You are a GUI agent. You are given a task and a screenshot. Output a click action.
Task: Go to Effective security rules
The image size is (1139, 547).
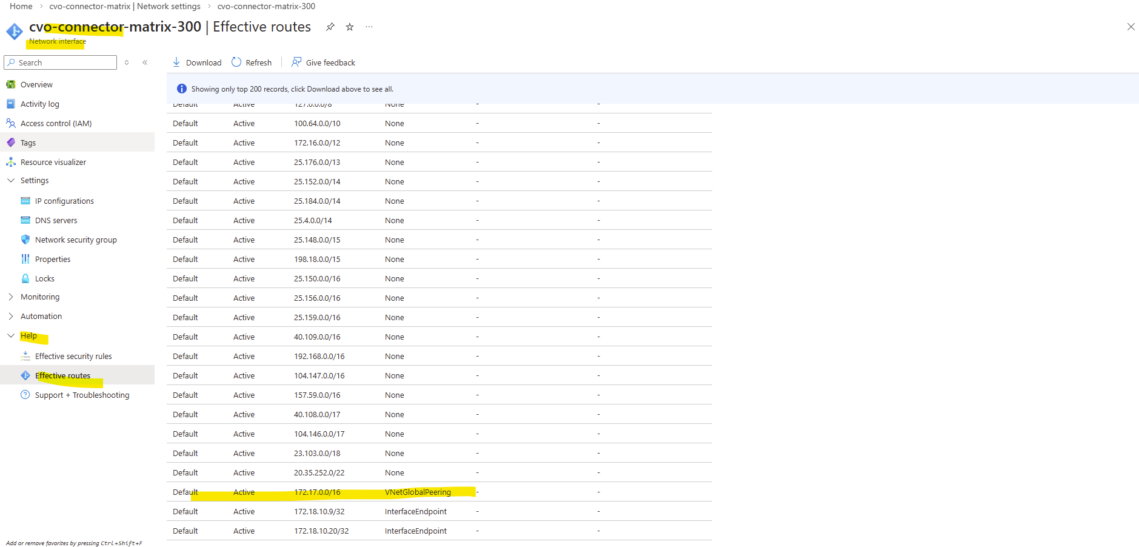coord(73,356)
